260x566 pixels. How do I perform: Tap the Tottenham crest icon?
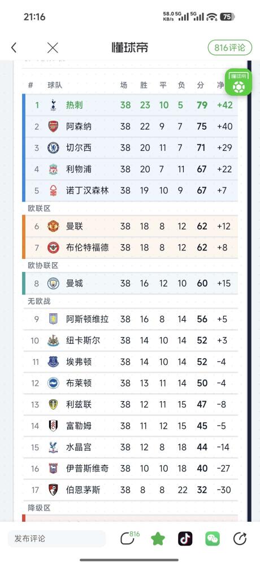53,105
